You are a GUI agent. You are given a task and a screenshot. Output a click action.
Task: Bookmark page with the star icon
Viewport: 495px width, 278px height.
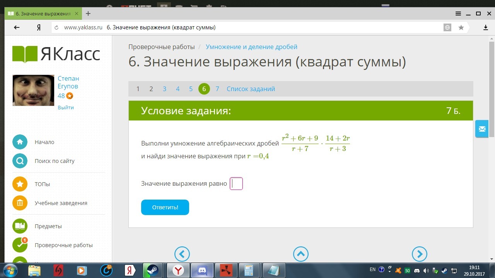pyautogui.click(x=461, y=27)
